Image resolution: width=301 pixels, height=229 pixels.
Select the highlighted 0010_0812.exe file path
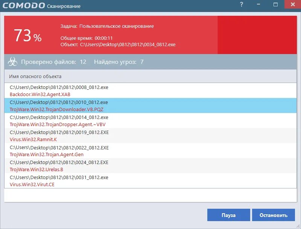coord(59,102)
